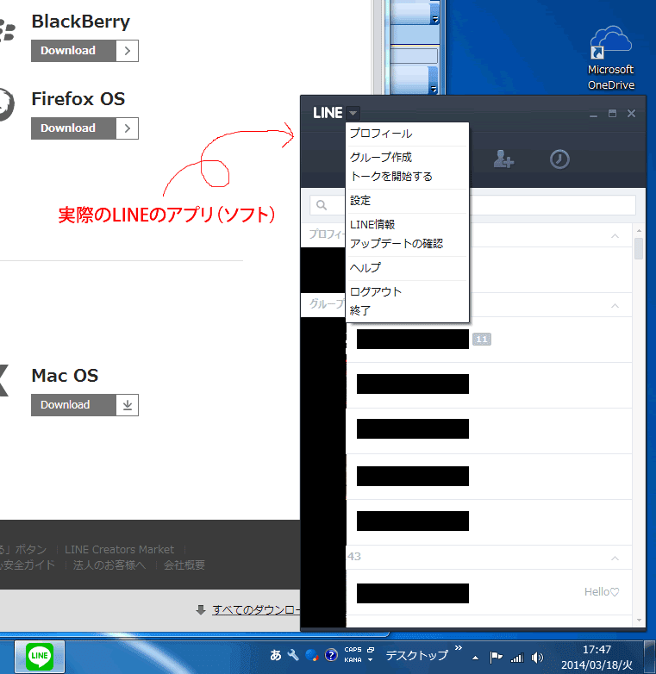The width and height of the screenshot is (656, 674).
Task: Open the friend with status Hello♡
Action: pyautogui.click(x=489, y=592)
